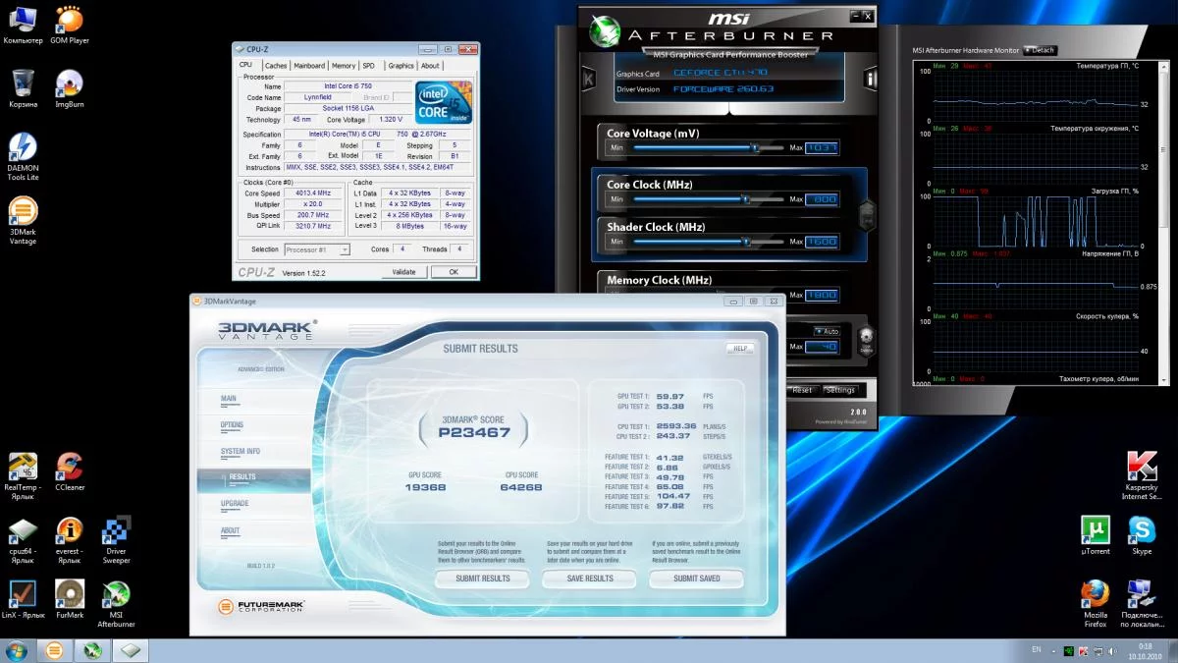Click Memory Clock value field 1800
The width and height of the screenshot is (1178, 663).
click(x=822, y=295)
